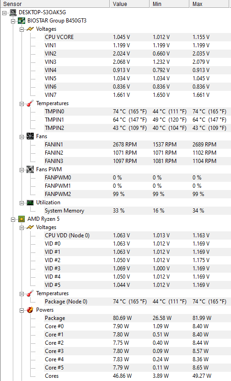Click the voltage icon under AMD Ryzen 5
Image resolution: width=231 pixels, height=381 pixels.
(30, 227)
